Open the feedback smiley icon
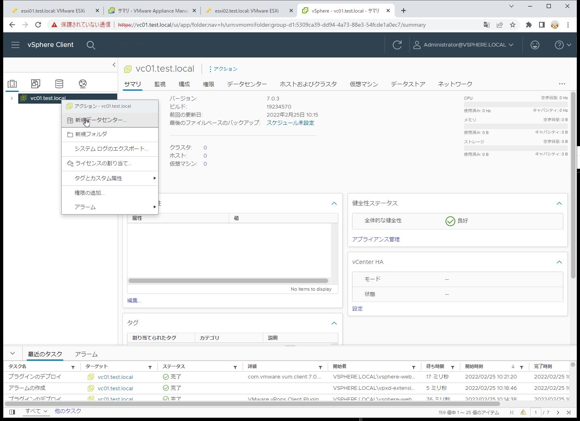The height and width of the screenshot is (421, 580). 535,45
